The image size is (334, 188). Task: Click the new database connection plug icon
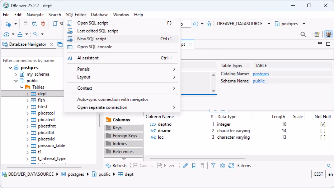(8, 24)
